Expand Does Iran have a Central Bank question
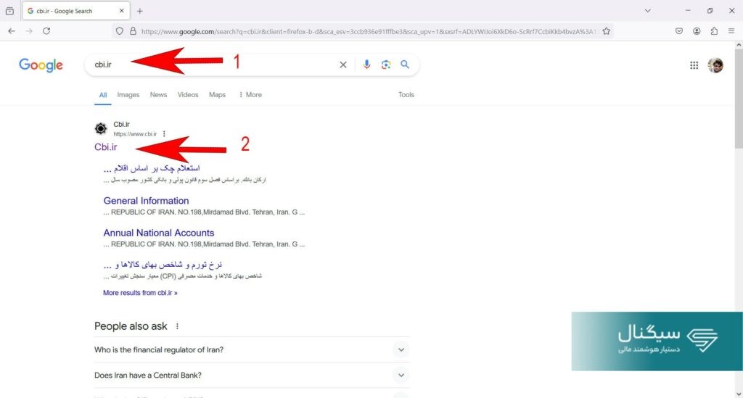 [x=252, y=376]
